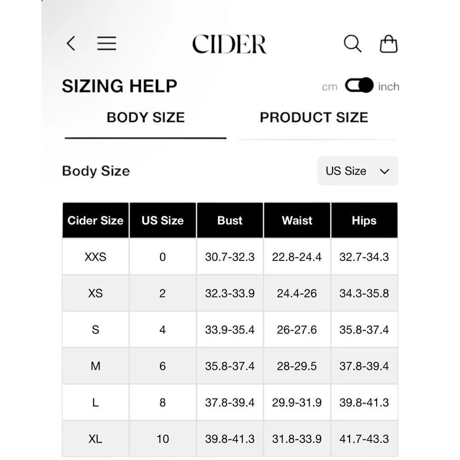Select the inch unit label
The height and width of the screenshot is (460, 460).
tap(388, 87)
